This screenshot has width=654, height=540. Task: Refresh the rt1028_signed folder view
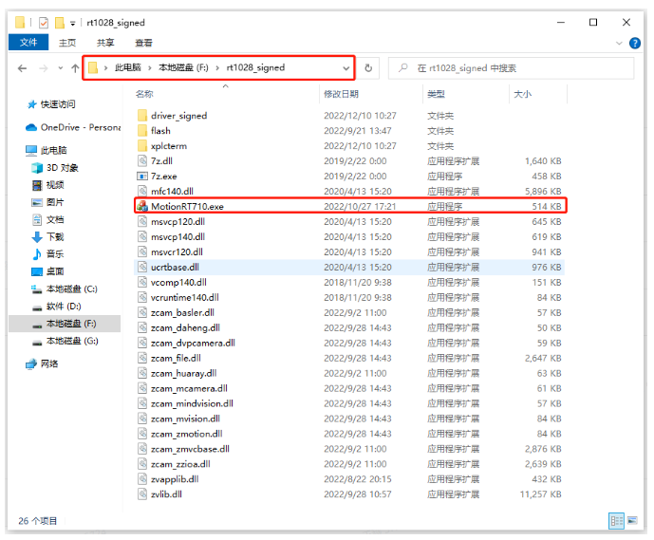coord(368,68)
